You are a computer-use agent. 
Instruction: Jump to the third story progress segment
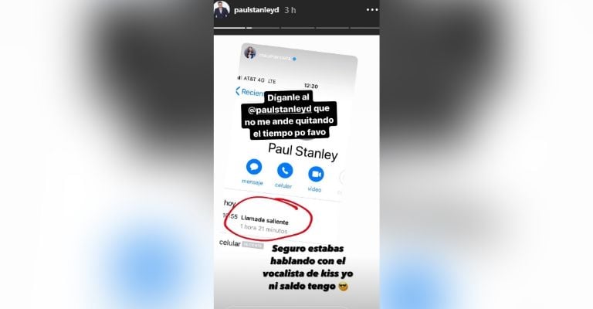coord(297,28)
